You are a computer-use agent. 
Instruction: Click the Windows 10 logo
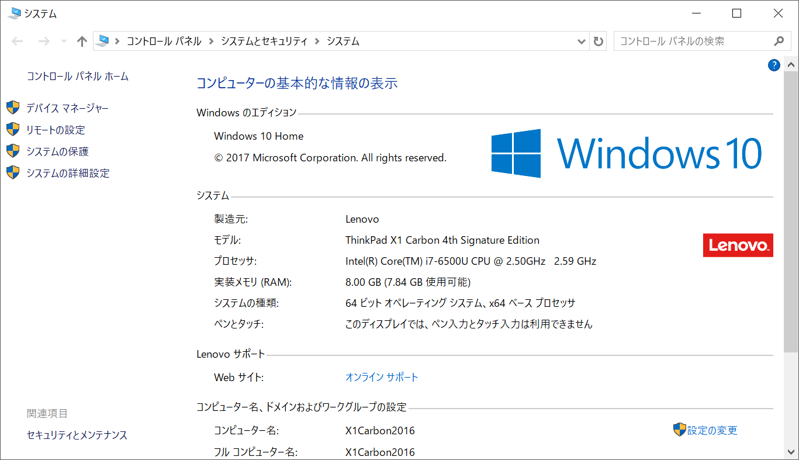pos(627,153)
